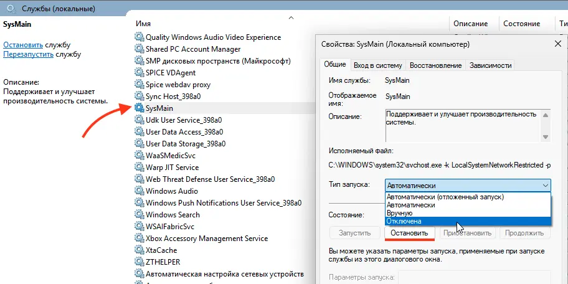Click the description box scroll up arrow
The width and height of the screenshot is (568, 284).
point(546,115)
